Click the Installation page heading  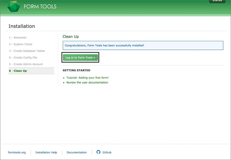pos(22,26)
